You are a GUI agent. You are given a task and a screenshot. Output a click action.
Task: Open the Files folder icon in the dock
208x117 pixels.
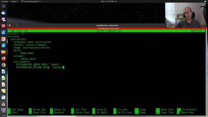click(x=4, y=52)
